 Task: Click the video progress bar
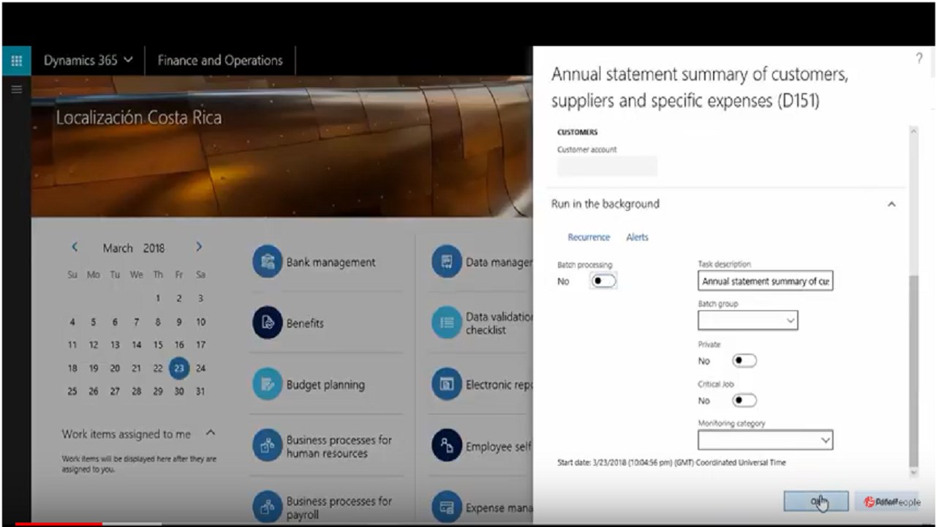468,524
